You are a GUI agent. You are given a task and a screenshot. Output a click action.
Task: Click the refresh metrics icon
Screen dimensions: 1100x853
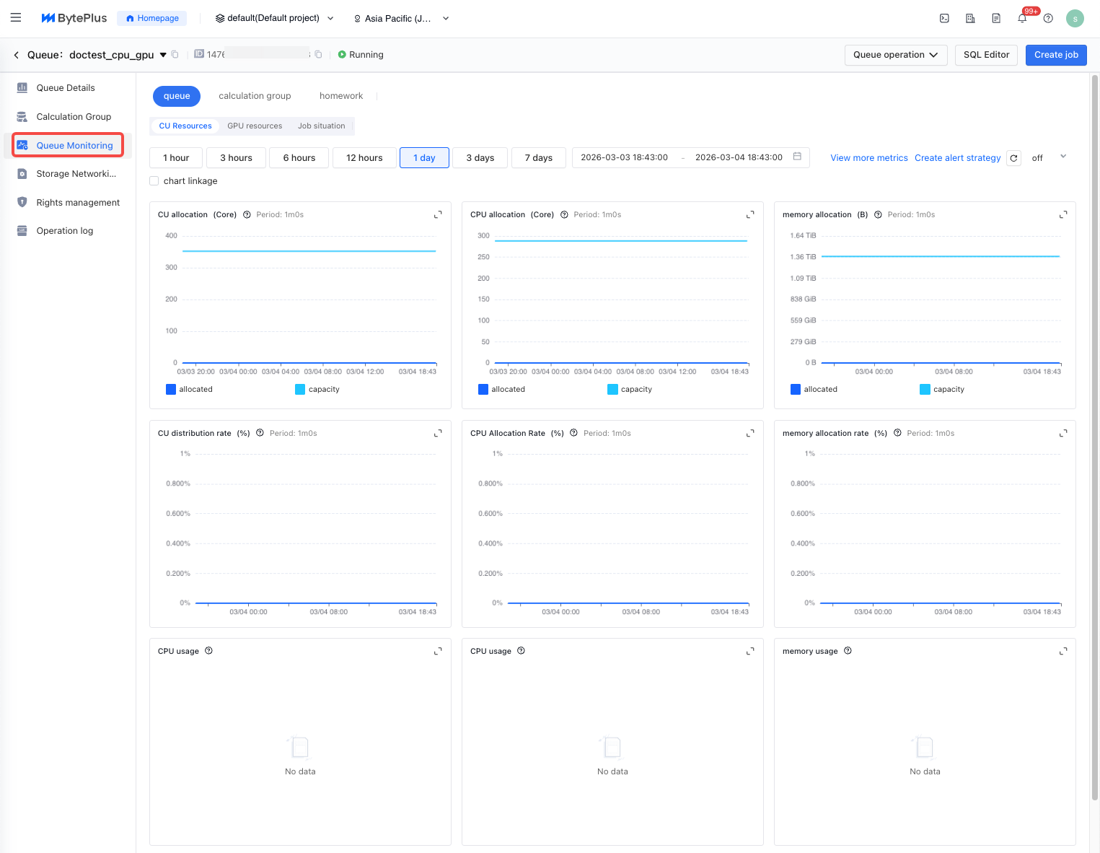point(1013,158)
